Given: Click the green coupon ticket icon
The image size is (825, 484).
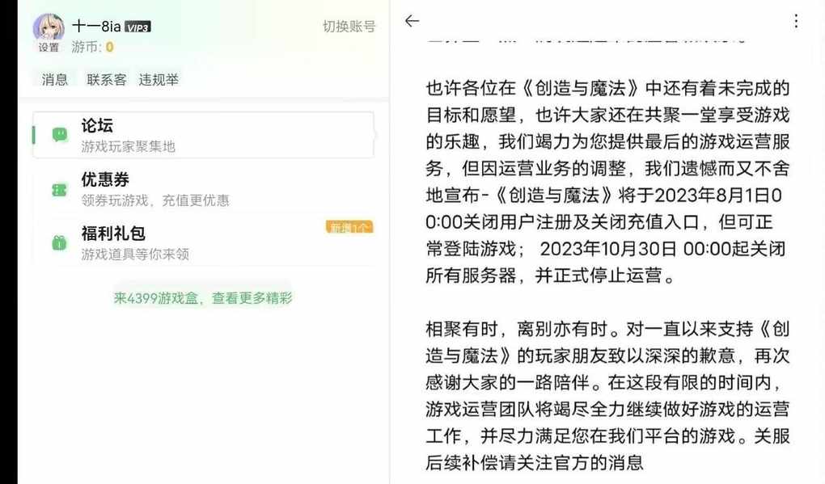Looking at the screenshot, I should coord(60,189).
